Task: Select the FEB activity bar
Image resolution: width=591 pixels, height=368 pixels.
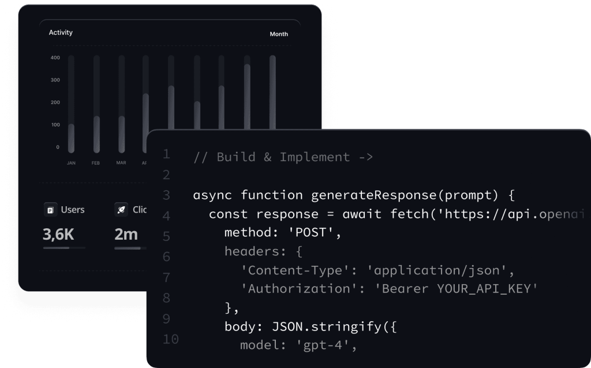Action: click(96, 134)
